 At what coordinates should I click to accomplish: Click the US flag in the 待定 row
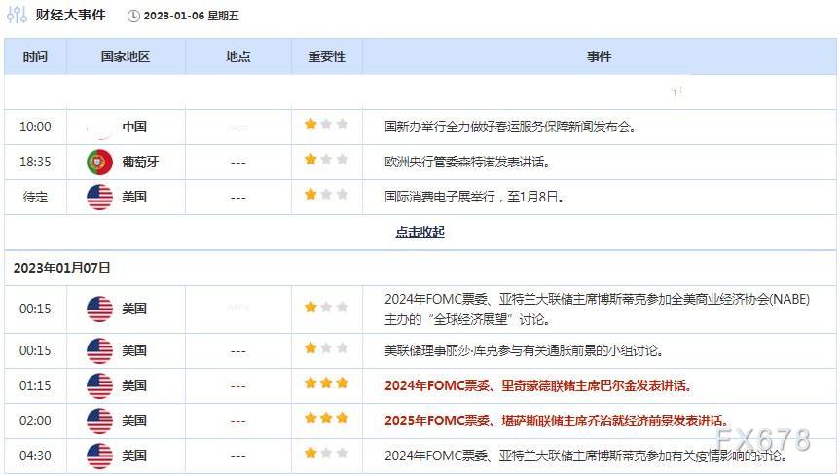(99, 198)
